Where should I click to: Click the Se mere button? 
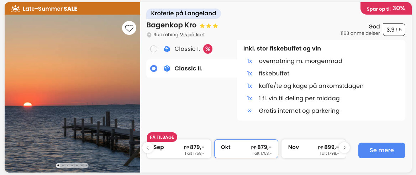click(x=382, y=150)
